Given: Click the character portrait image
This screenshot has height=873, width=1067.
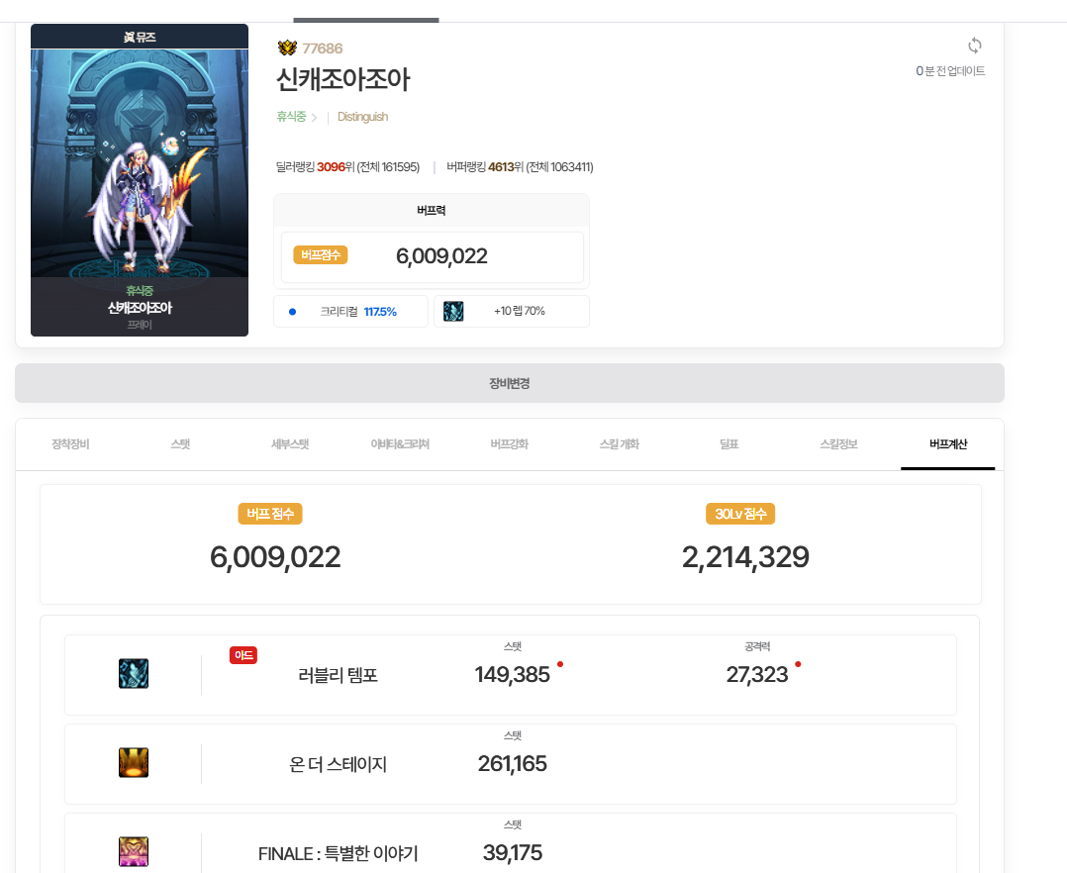Looking at the screenshot, I should (x=140, y=163).
